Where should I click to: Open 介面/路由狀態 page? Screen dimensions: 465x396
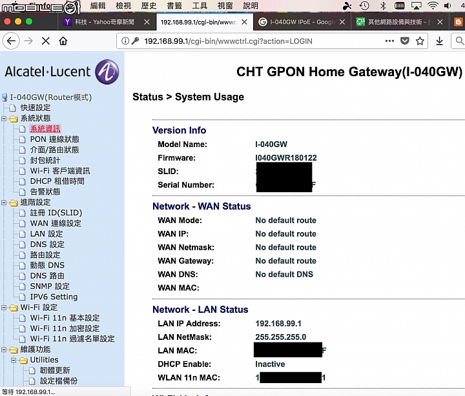54,150
